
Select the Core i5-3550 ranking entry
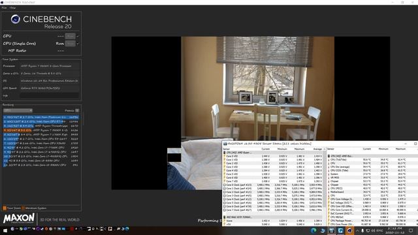pyautogui.click(x=40, y=161)
